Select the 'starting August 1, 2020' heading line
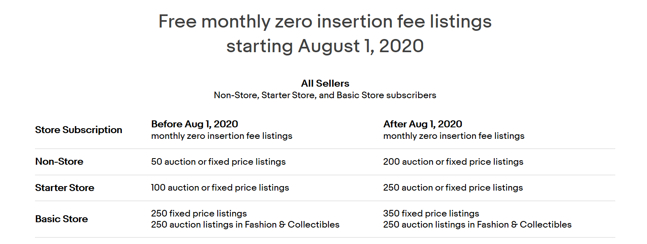 [325, 46]
